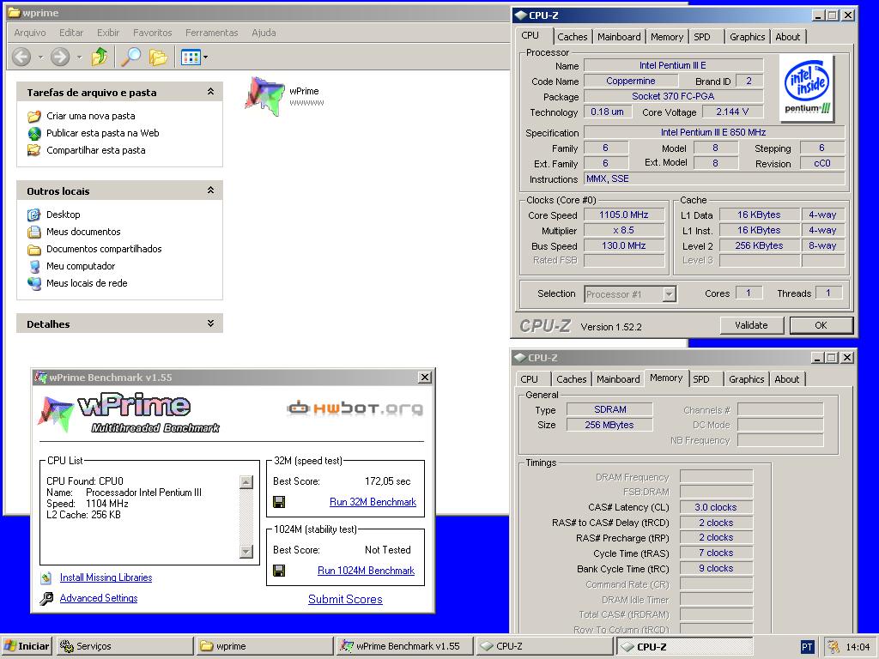Open the Exibir menu

click(108, 33)
